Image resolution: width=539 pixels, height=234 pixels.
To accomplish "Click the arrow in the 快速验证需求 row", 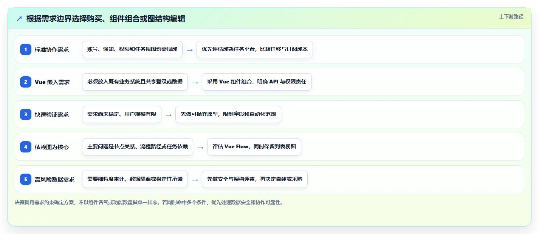I will 169,115.
